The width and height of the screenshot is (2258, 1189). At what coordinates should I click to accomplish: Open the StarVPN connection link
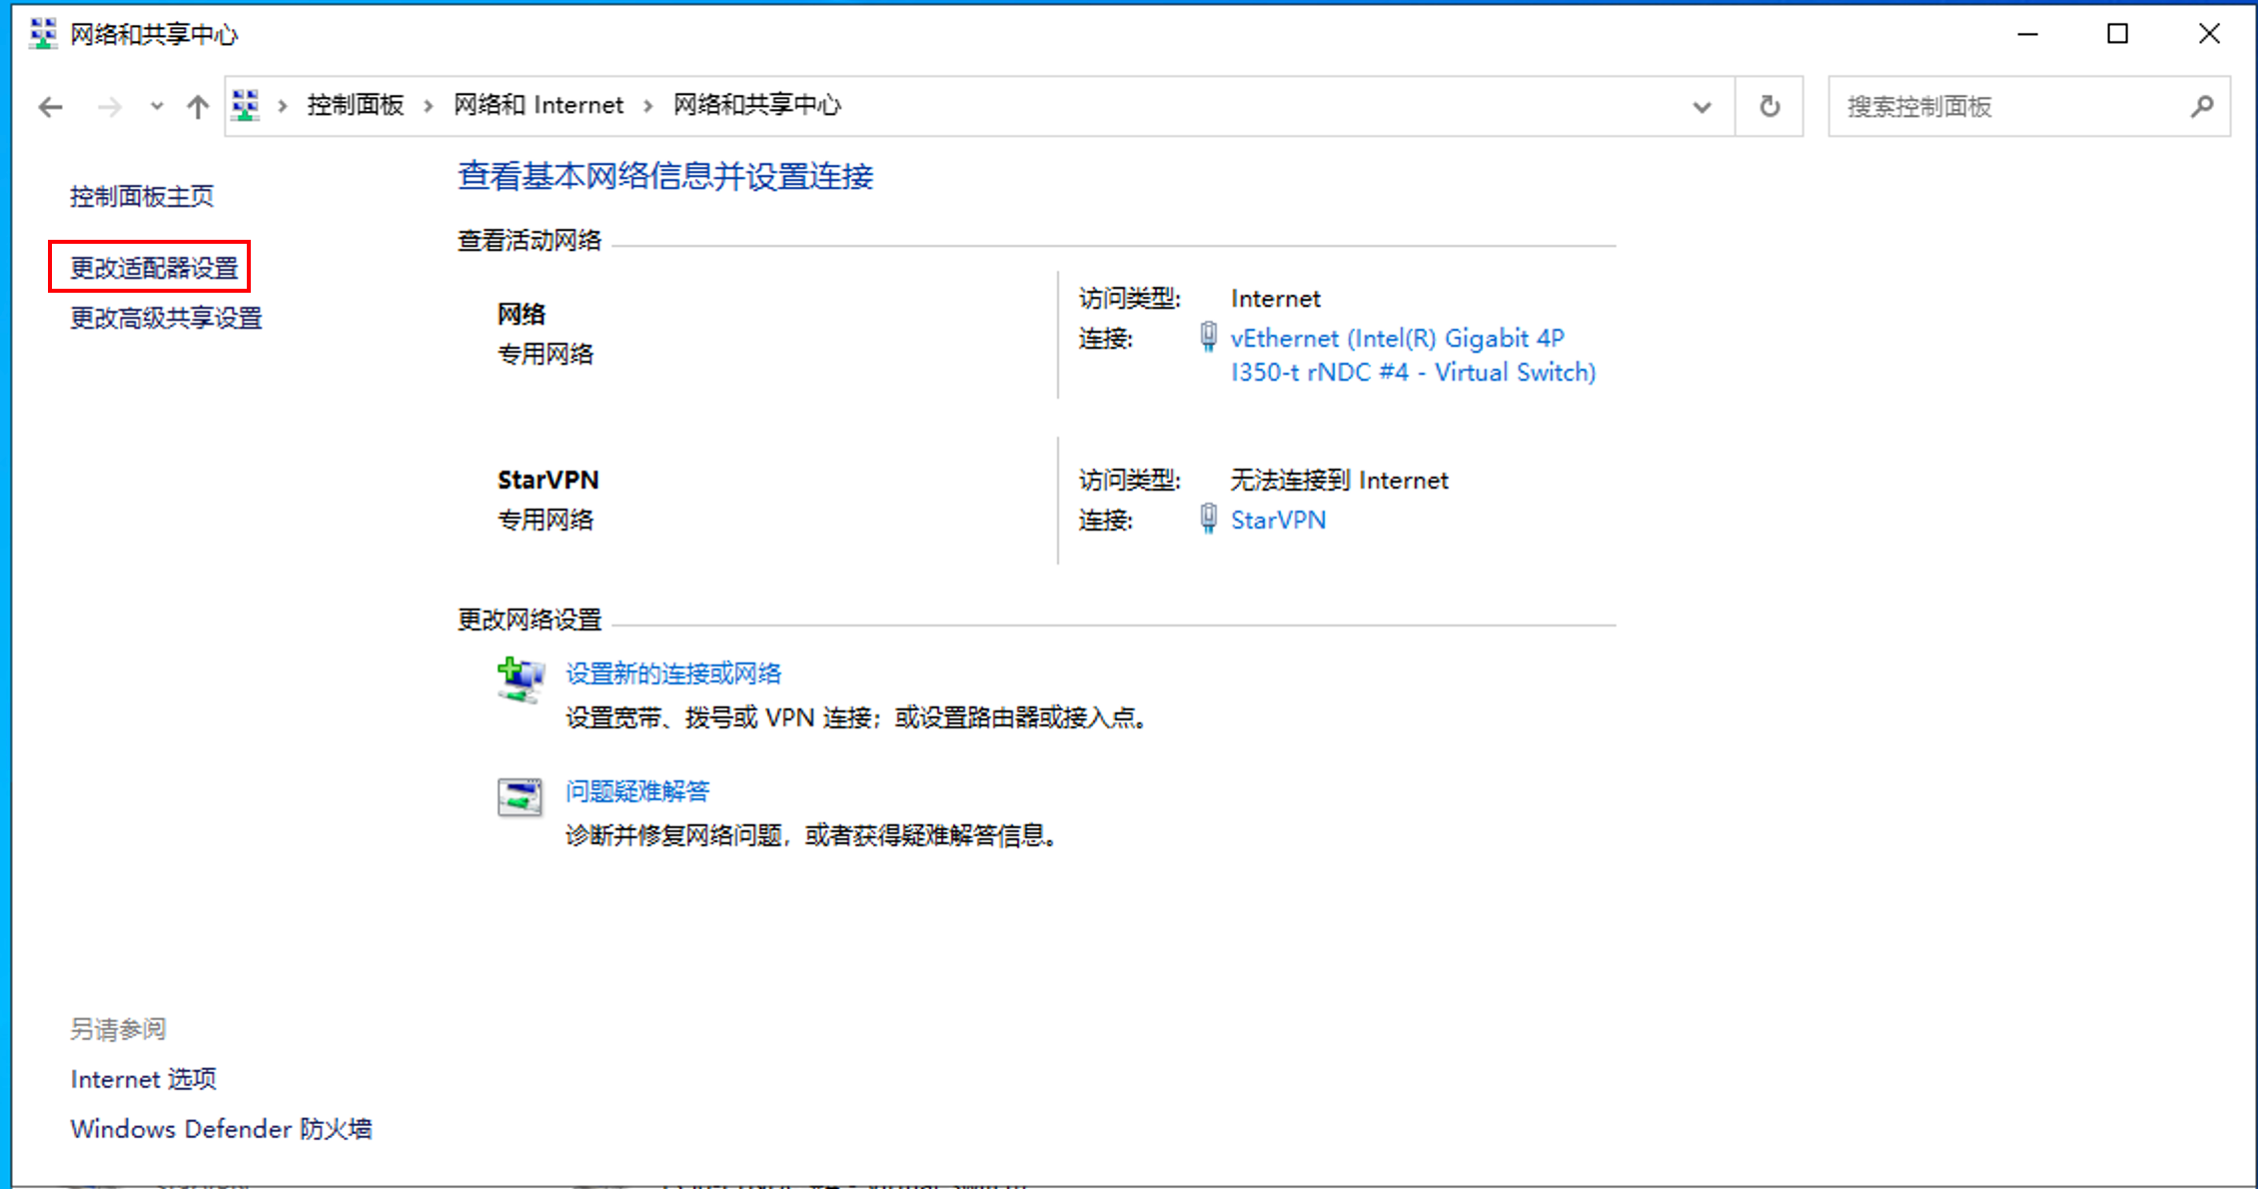point(1278,520)
